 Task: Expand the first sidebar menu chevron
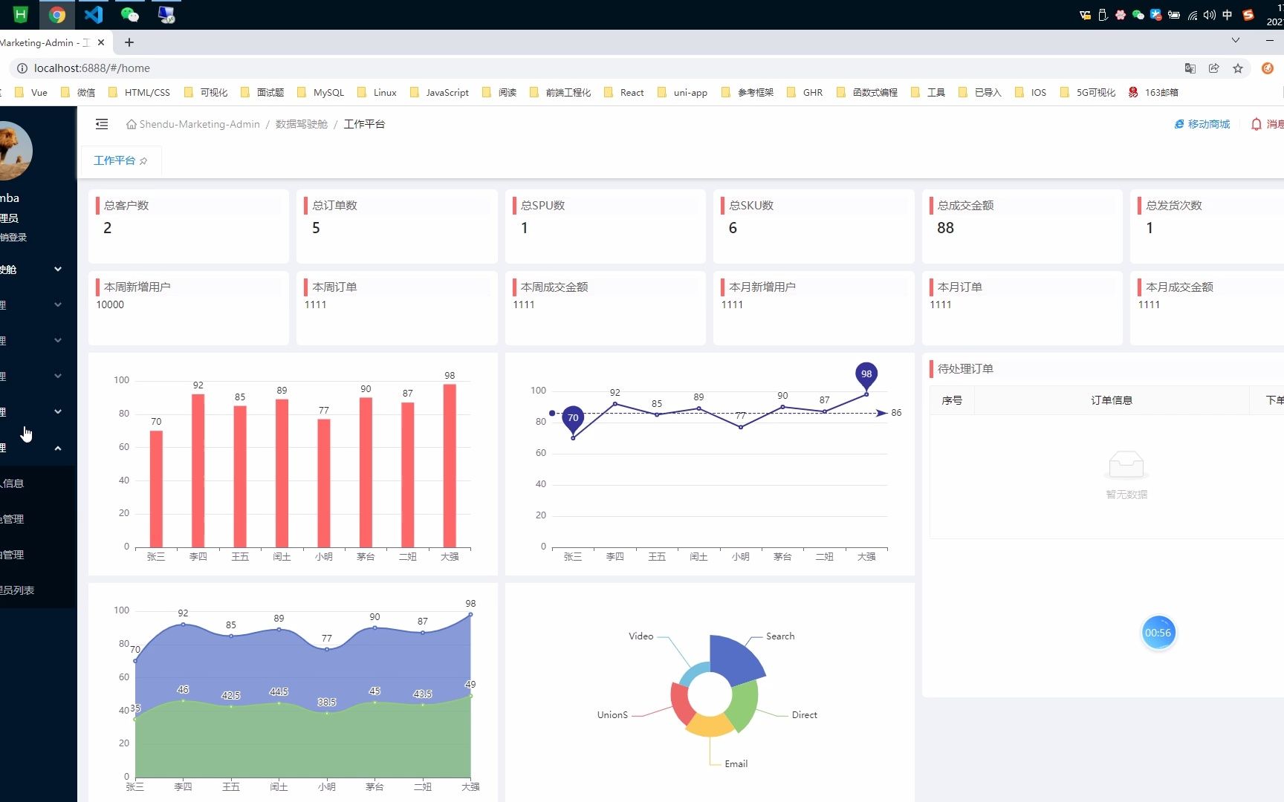click(58, 269)
